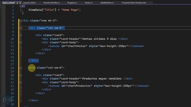
Task: Click the "Home Page" string literal
Action: click(x=70, y=10)
